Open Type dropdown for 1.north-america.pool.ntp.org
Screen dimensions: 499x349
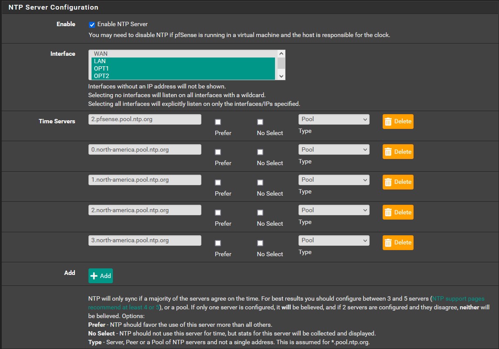pyautogui.click(x=334, y=180)
